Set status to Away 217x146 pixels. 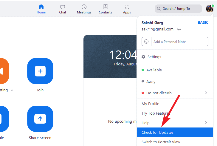click(175, 82)
